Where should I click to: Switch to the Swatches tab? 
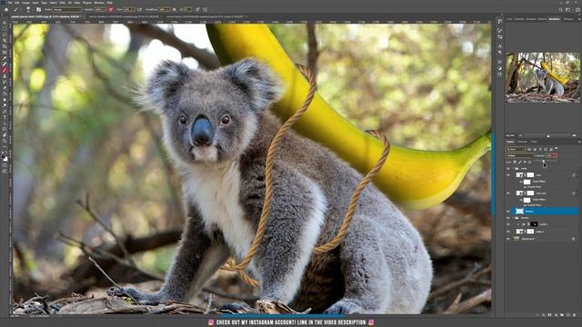[519, 19]
